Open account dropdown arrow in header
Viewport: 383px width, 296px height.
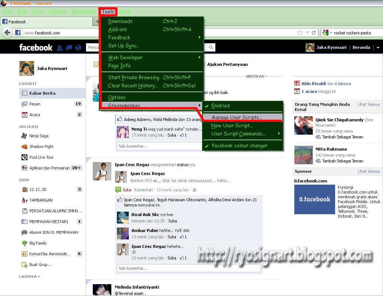378,47
